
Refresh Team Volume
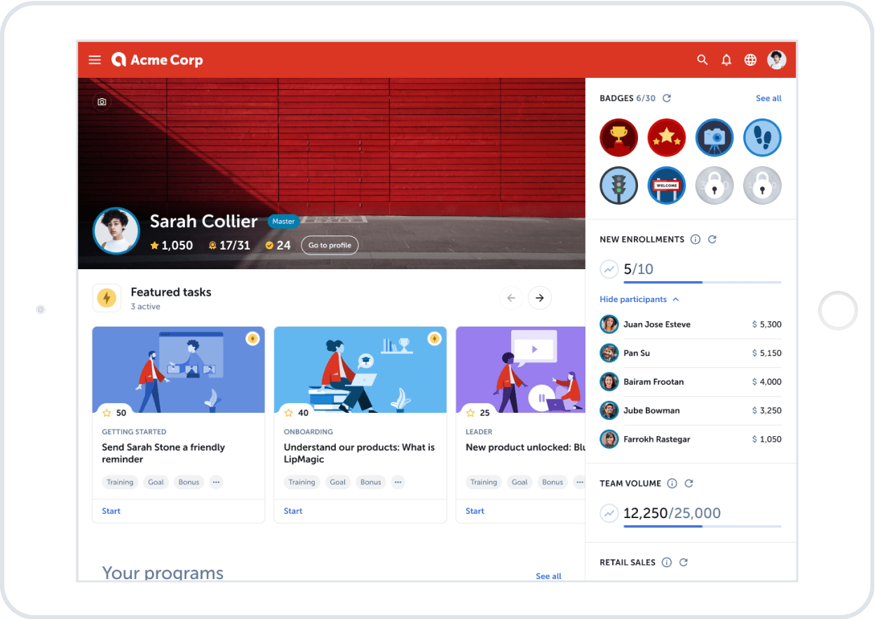(689, 483)
